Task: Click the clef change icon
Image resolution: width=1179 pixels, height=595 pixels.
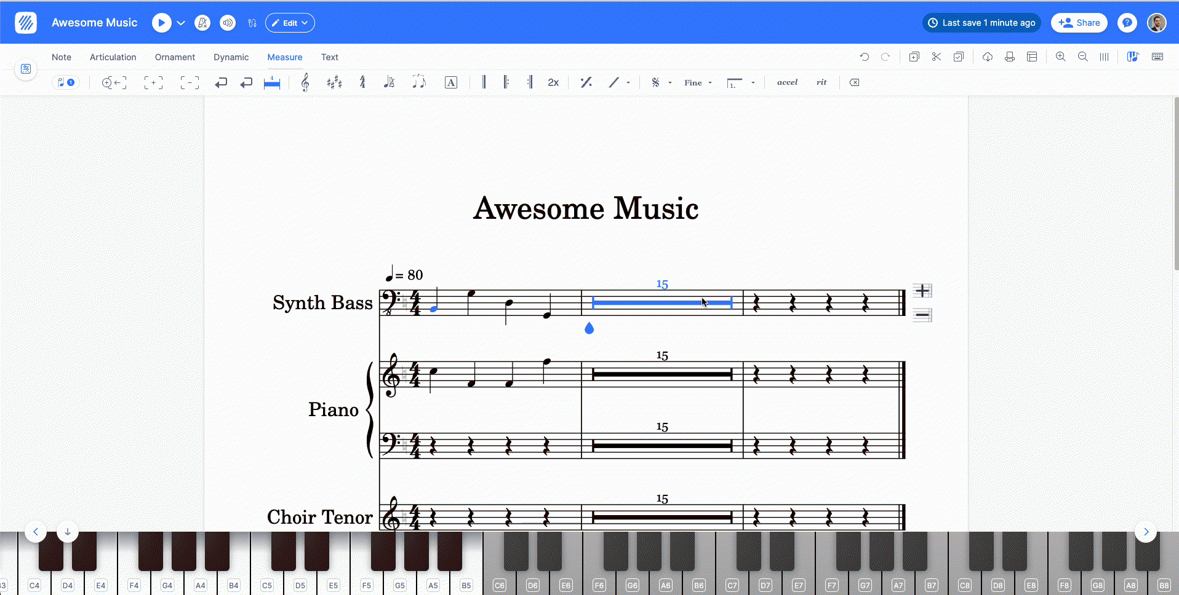Action: (305, 82)
